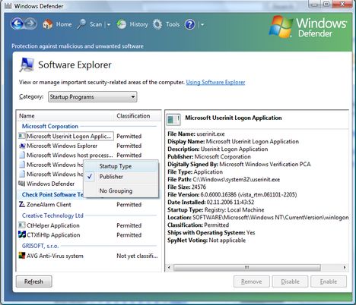This screenshot has height=305, width=356.
Task: Collapse the Microsoft Corporation group
Action: pos(50,126)
